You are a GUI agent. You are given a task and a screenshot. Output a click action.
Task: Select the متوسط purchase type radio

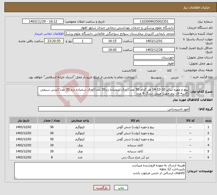click(x=165, y=77)
